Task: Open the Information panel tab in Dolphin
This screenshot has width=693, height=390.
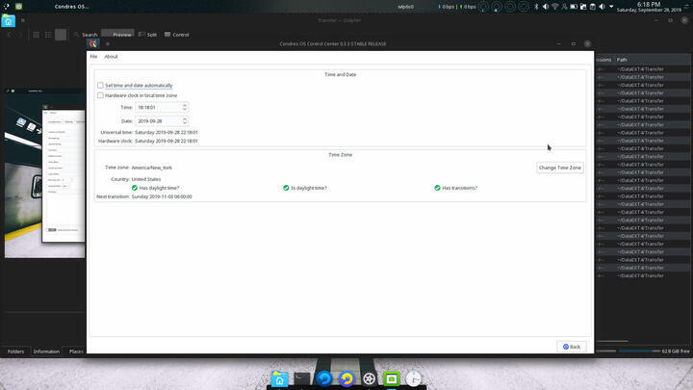Action: pos(46,351)
